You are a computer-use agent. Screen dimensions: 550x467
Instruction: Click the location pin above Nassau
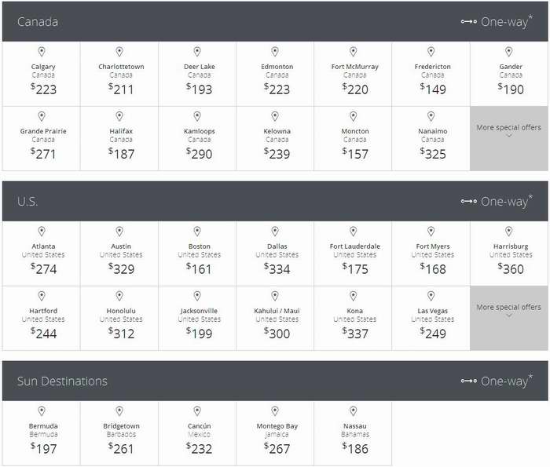(354, 411)
